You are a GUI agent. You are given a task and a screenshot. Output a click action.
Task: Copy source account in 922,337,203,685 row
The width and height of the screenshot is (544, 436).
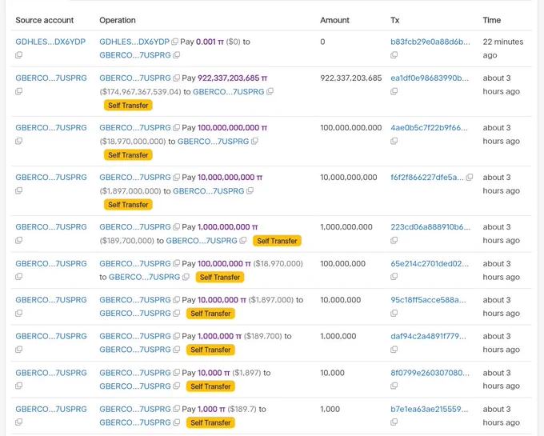click(18, 91)
